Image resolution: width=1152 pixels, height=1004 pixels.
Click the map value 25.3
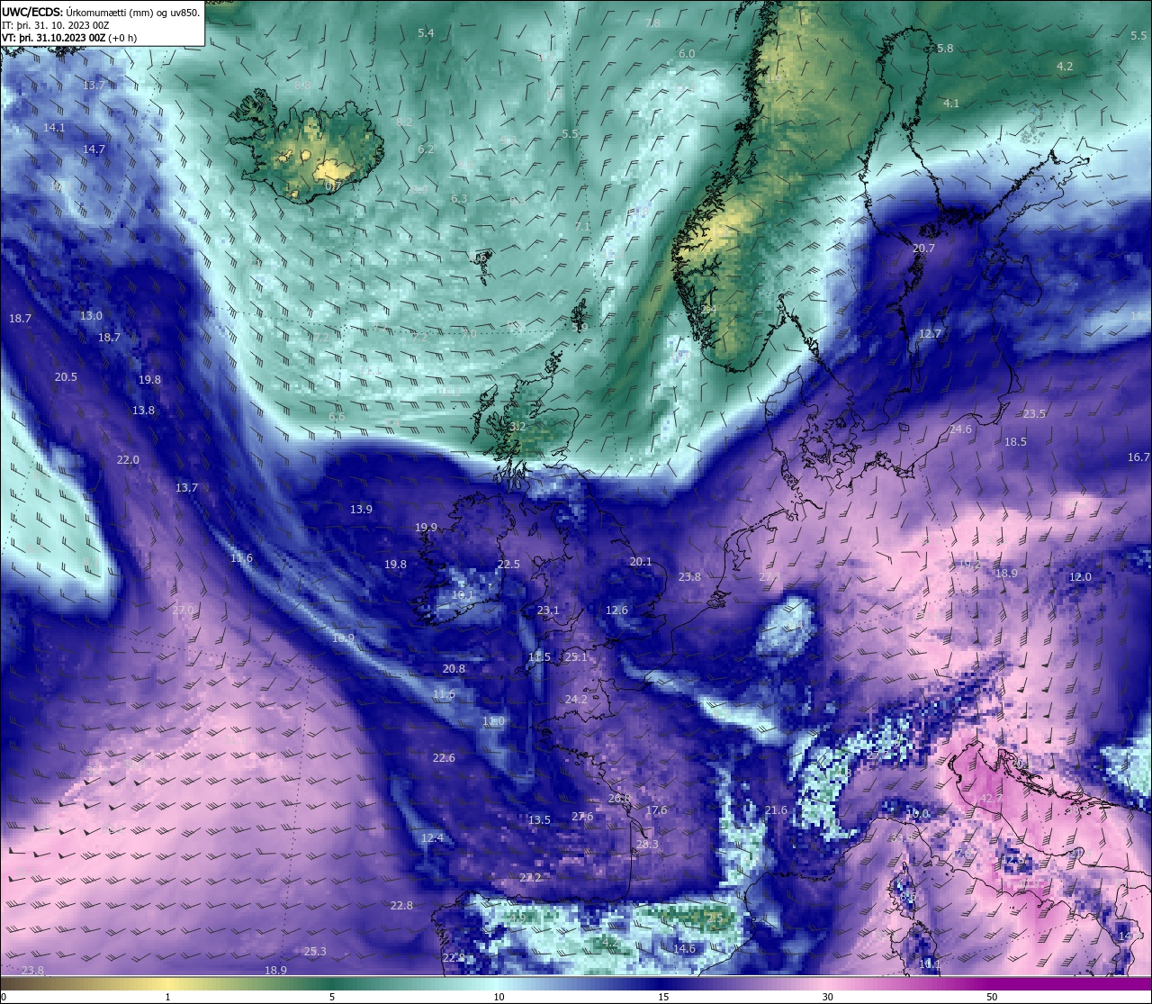pos(315,952)
